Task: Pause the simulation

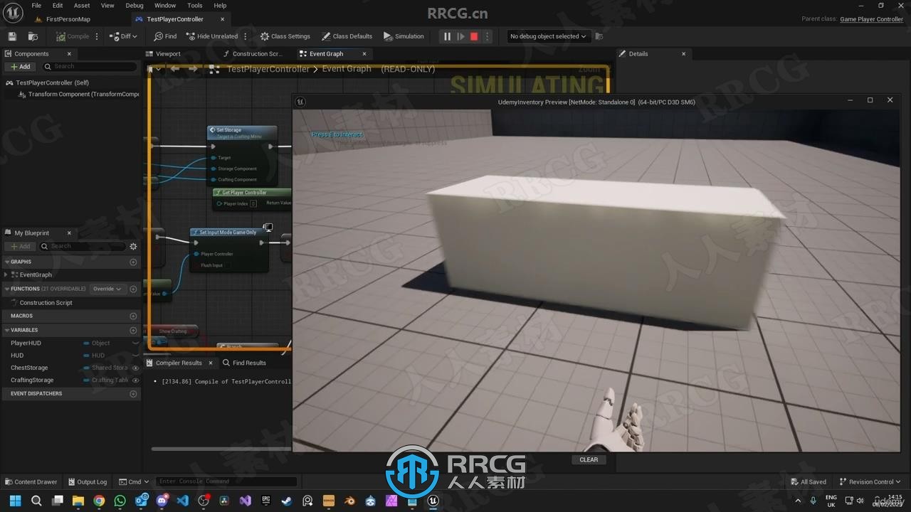Action: tap(447, 36)
